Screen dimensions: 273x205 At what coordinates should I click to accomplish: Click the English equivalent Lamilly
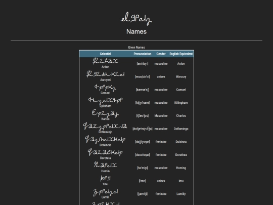(x=181, y=194)
